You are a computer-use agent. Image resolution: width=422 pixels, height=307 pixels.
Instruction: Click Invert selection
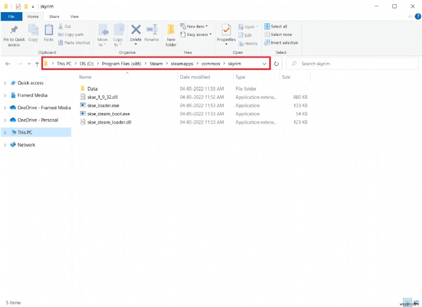pyautogui.click(x=281, y=43)
